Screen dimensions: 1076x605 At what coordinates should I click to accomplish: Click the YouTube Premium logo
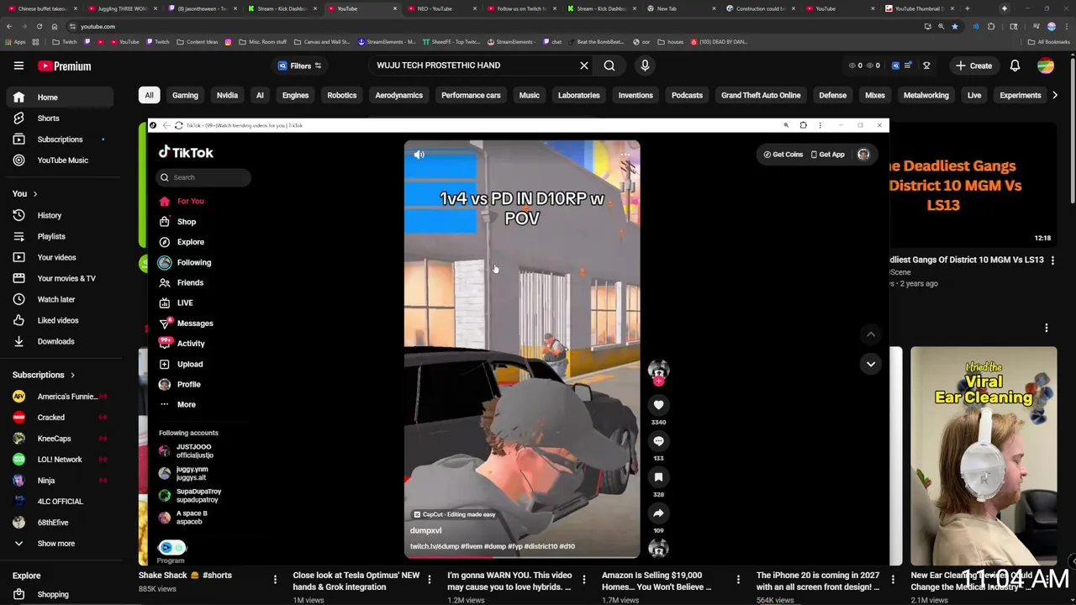[x=64, y=66]
